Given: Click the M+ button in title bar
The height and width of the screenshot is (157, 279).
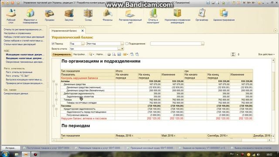Looking at the screenshot, I should pyautogui.click(x=249, y=3).
